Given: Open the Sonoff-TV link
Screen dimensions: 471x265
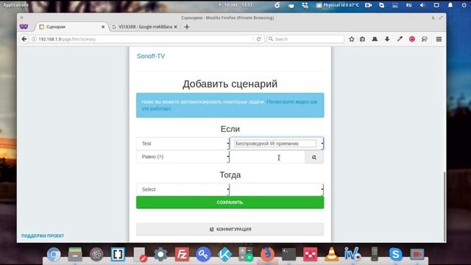Looking at the screenshot, I should click(x=151, y=56).
